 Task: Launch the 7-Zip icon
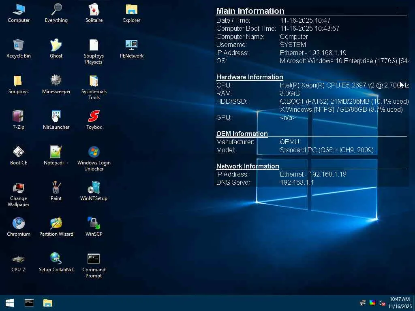coord(19,120)
